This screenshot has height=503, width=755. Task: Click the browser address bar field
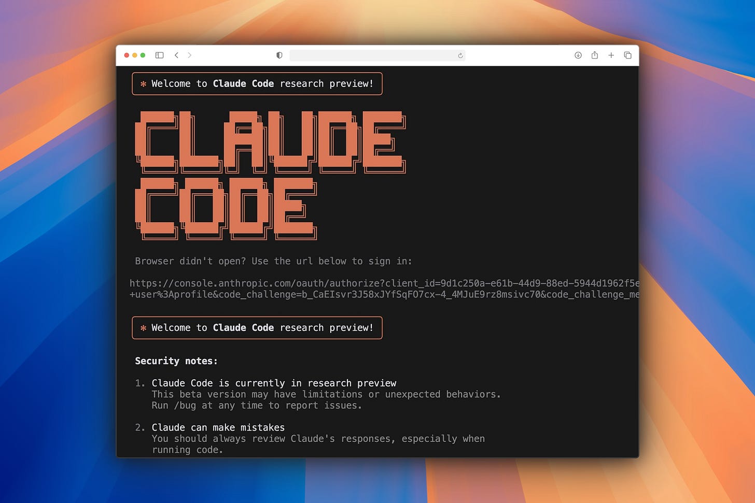(x=377, y=55)
